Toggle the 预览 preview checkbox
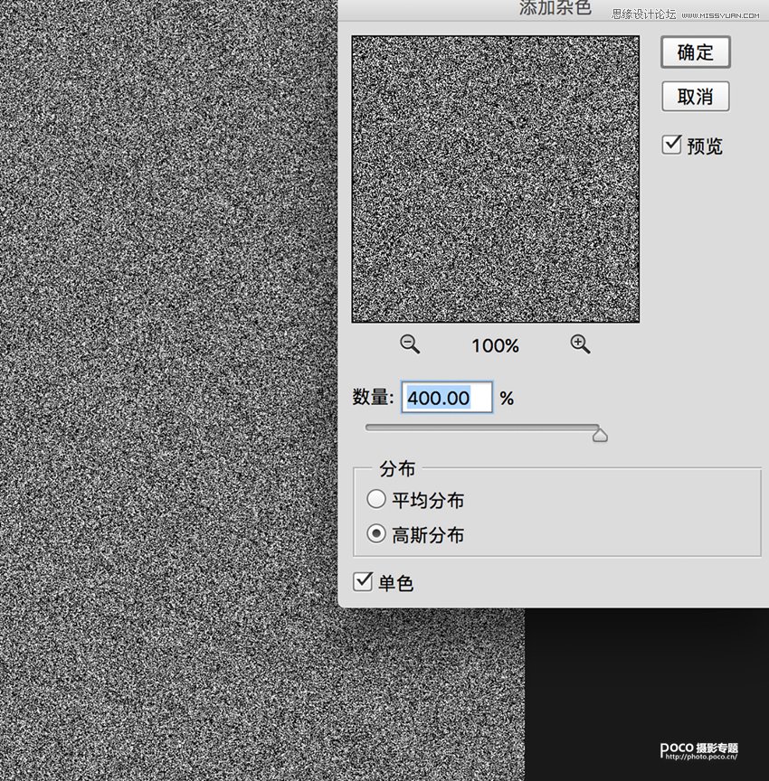The width and height of the screenshot is (769, 781). tap(671, 145)
